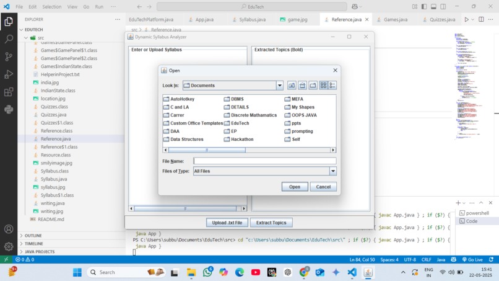Switch to Syllabus.java tab
This screenshot has height=281, width=499.
[253, 19]
